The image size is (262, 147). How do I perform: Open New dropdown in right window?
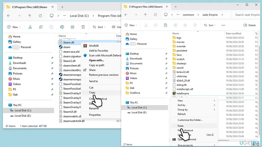click(x=131, y=25)
